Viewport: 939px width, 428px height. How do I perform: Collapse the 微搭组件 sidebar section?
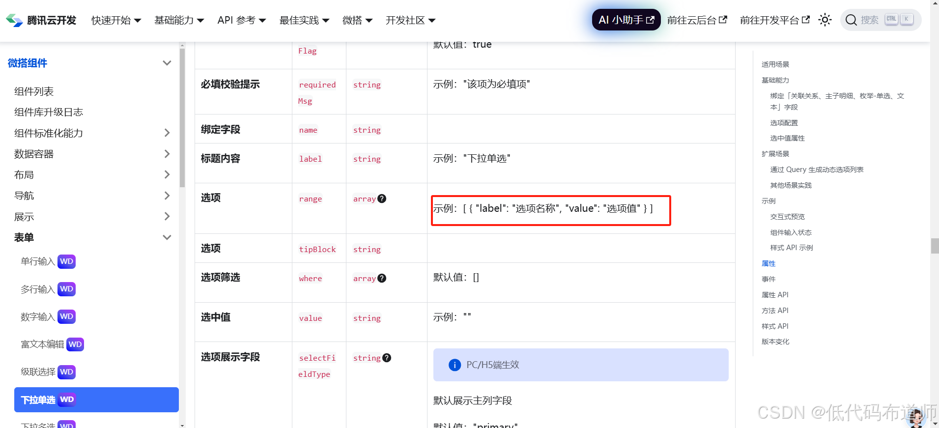167,63
